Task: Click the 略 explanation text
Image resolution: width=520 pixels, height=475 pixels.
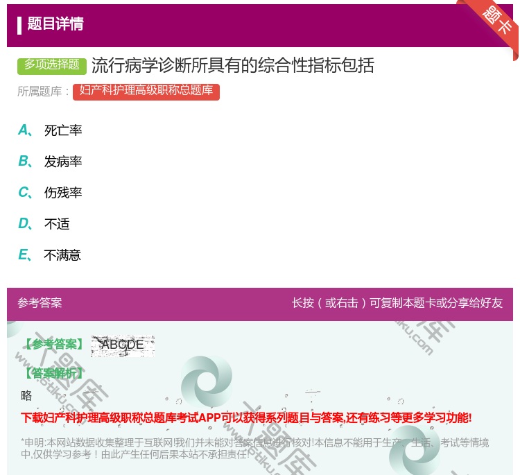Action: pyautogui.click(x=26, y=395)
